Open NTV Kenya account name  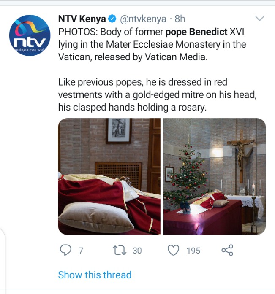click(82, 19)
